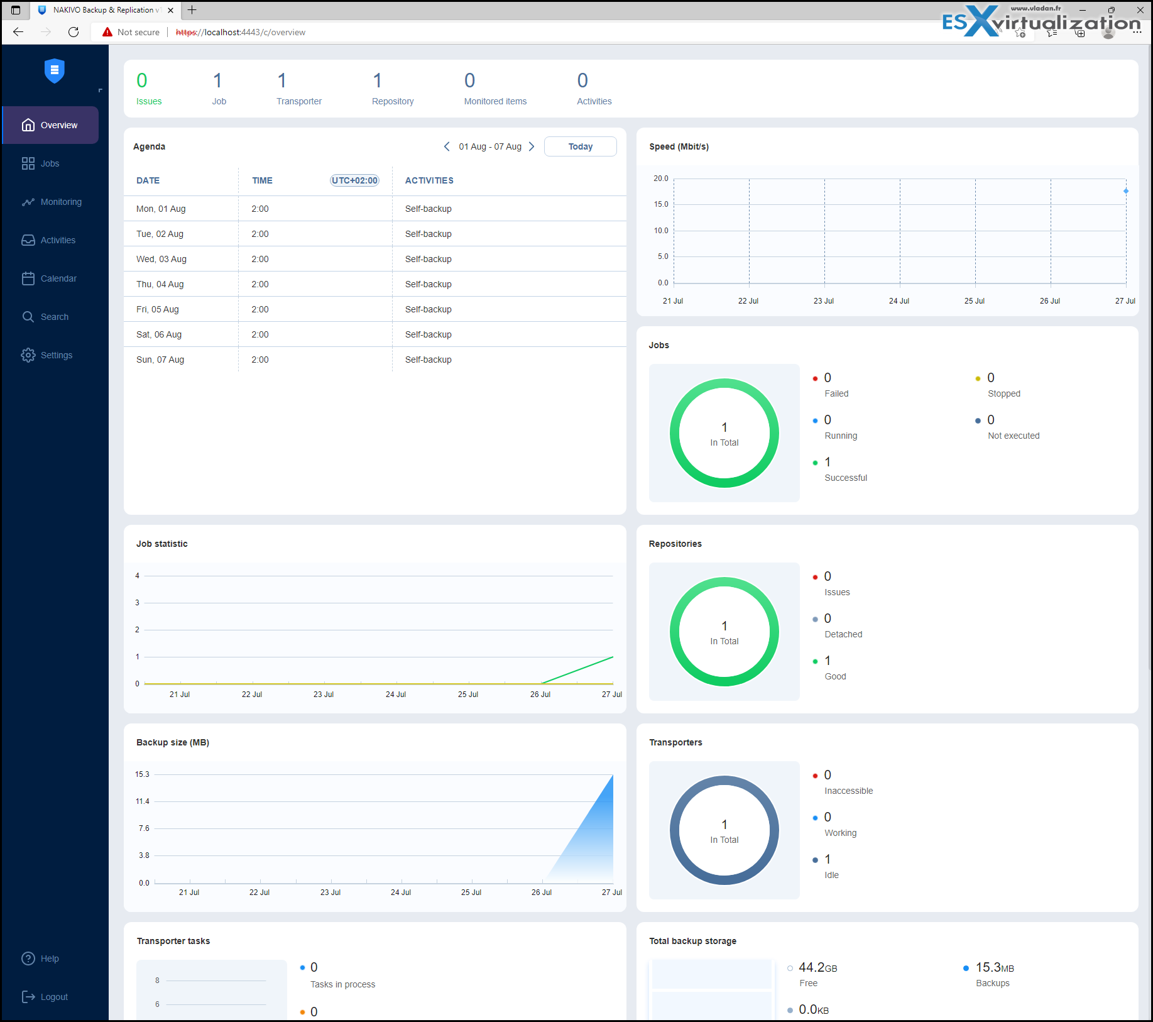Screen dimensions: 1153x1022
Task: Select the Sun, 07 Aug agenda row
Action: 375,360
